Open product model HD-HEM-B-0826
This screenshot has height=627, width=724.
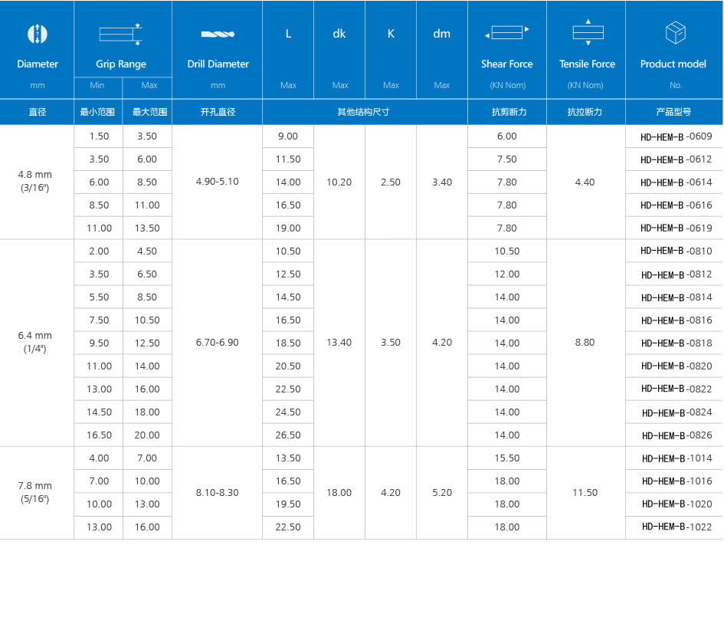pos(676,435)
